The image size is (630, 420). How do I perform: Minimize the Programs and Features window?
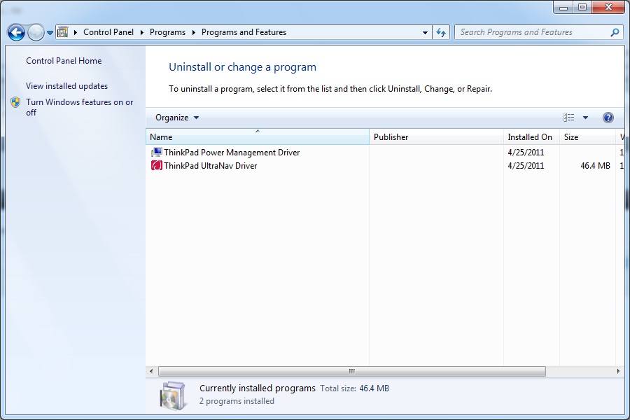pos(563,7)
